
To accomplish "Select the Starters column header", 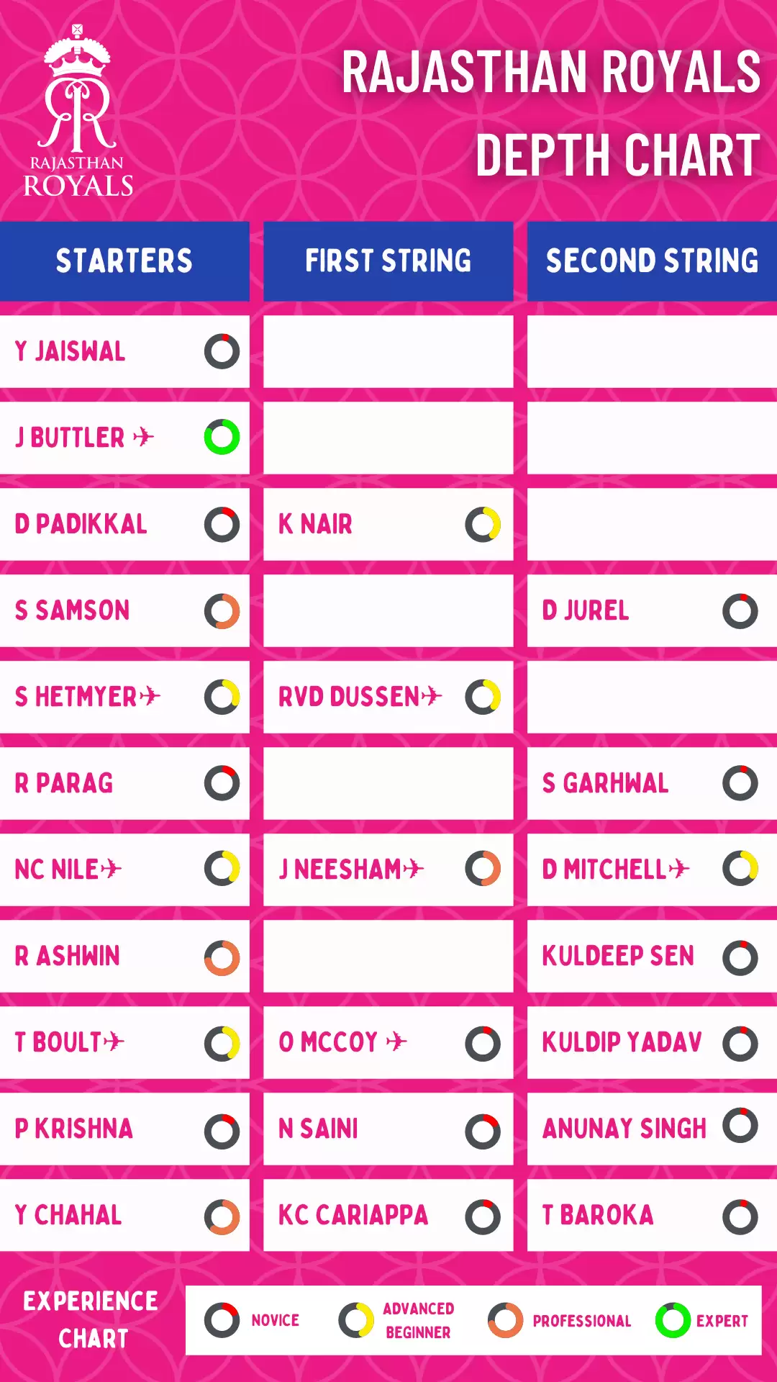I will [124, 261].
